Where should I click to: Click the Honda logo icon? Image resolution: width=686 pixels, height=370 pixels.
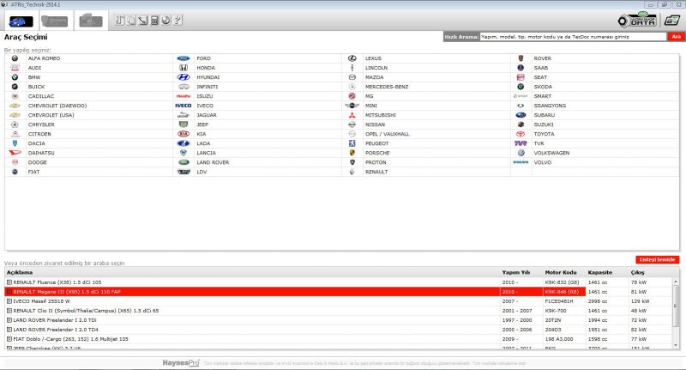[184, 68]
